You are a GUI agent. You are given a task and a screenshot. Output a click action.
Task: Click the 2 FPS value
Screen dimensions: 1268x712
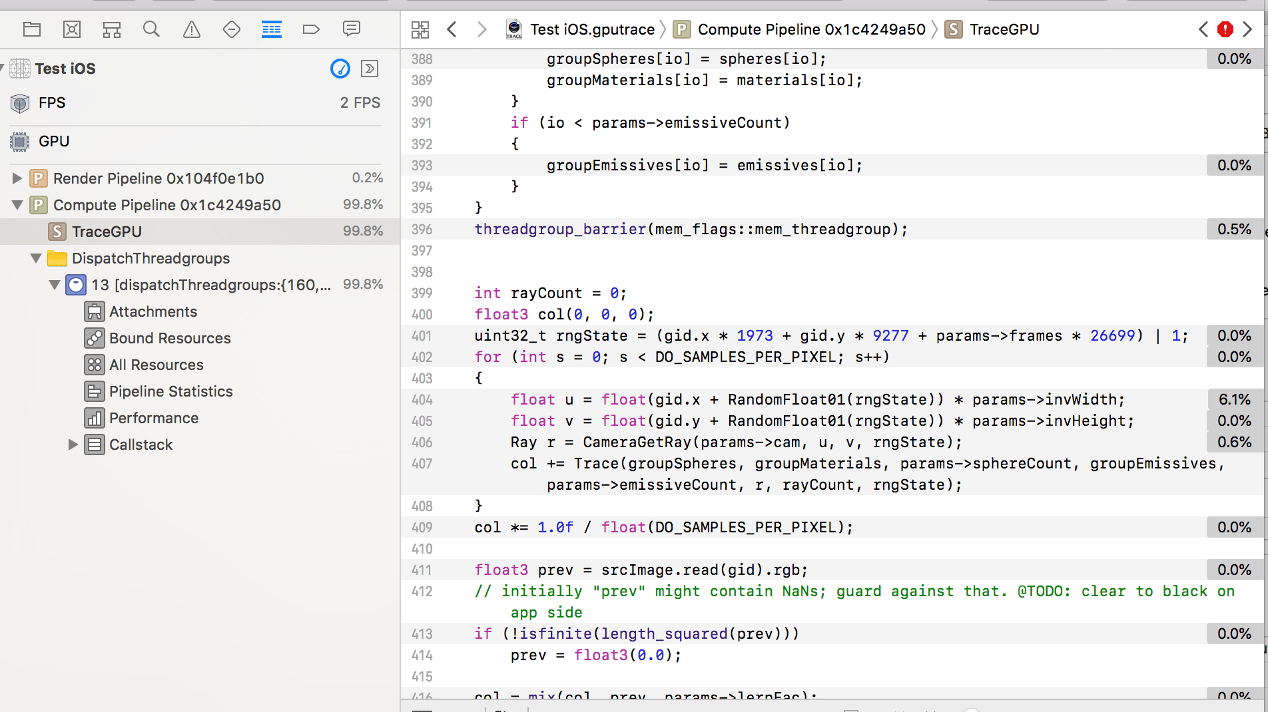[360, 102]
